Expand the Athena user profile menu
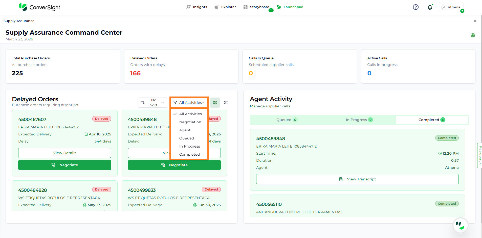Image resolution: width=482 pixels, height=238 pixels. click(x=451, y=7)
